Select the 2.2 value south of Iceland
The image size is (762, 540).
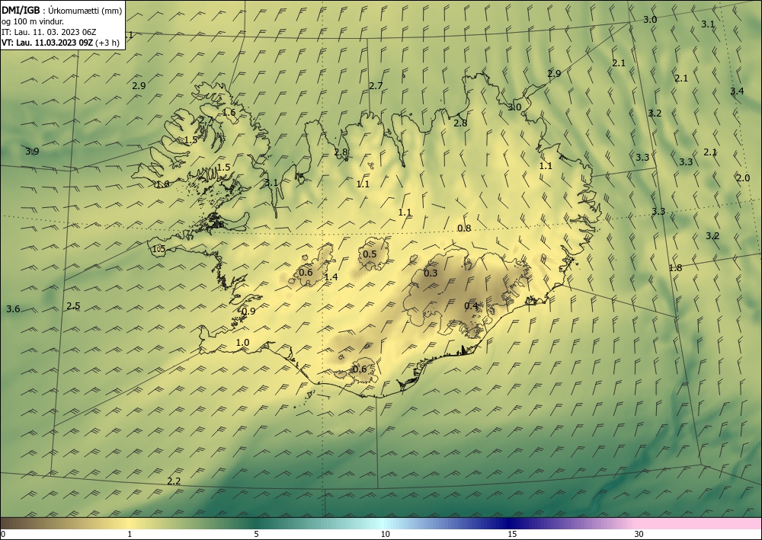pos(174,481)
